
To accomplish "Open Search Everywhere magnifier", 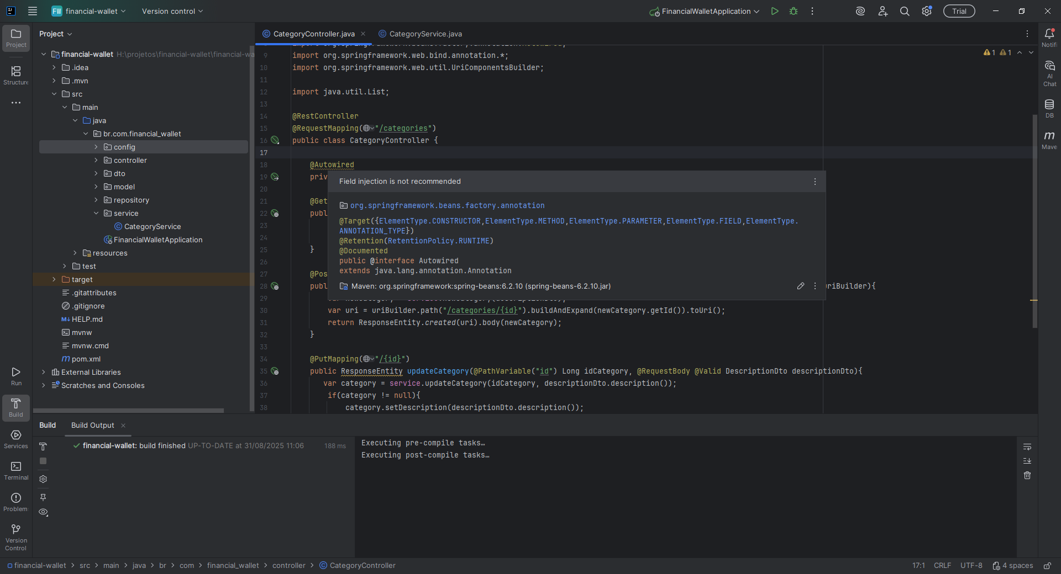I will click(905, 11).
